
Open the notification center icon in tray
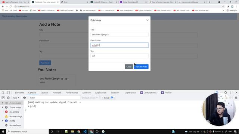235,131
